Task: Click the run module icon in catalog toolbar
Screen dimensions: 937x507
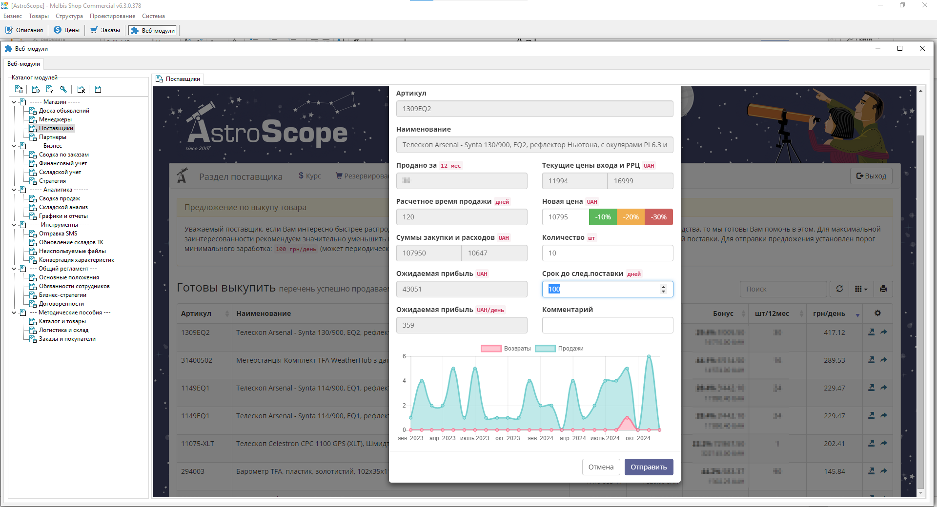Action: (36, 89)
